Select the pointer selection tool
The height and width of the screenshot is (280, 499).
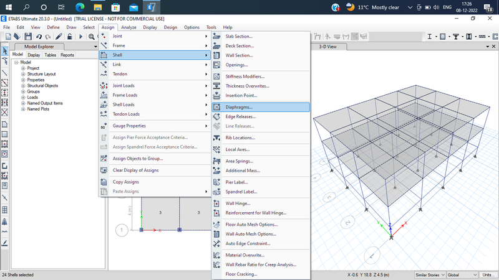pyautogui.click(x=5, y=51)
